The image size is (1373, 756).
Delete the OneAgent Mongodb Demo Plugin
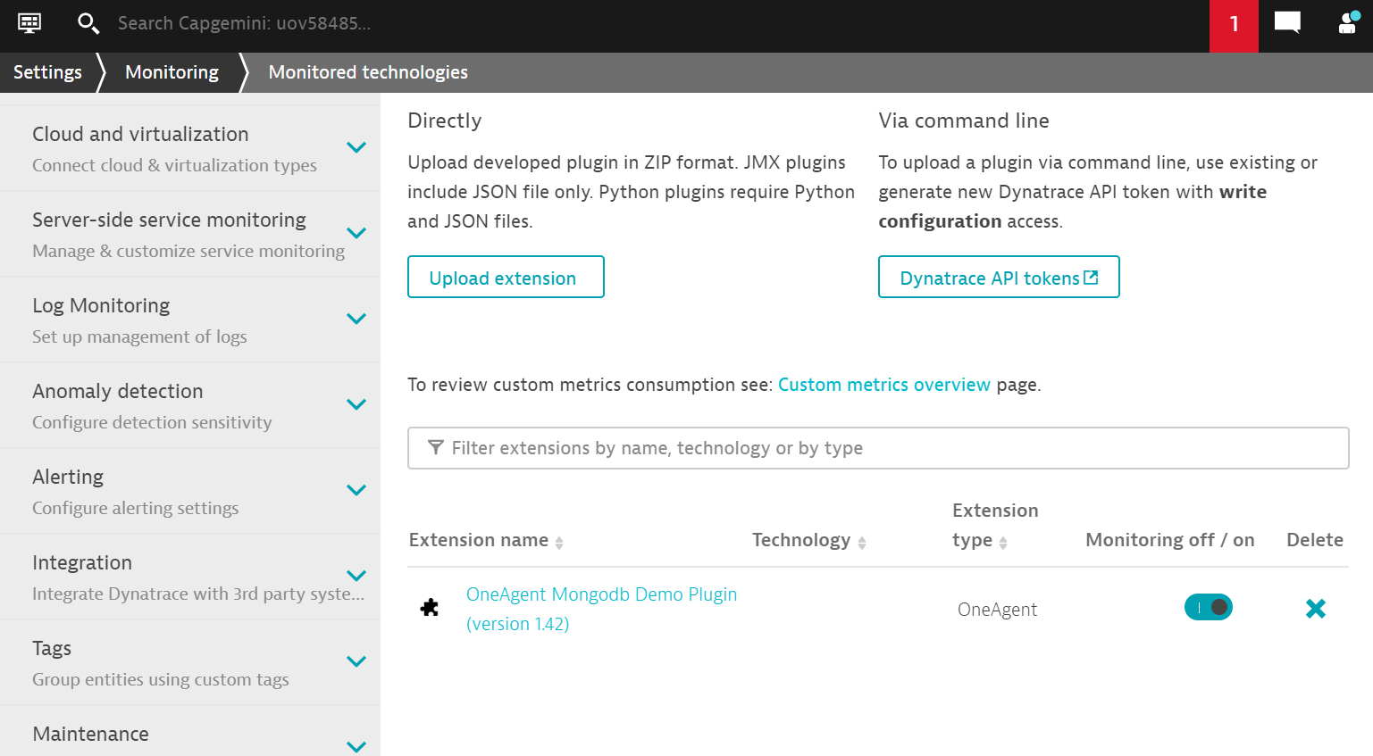1316,609
